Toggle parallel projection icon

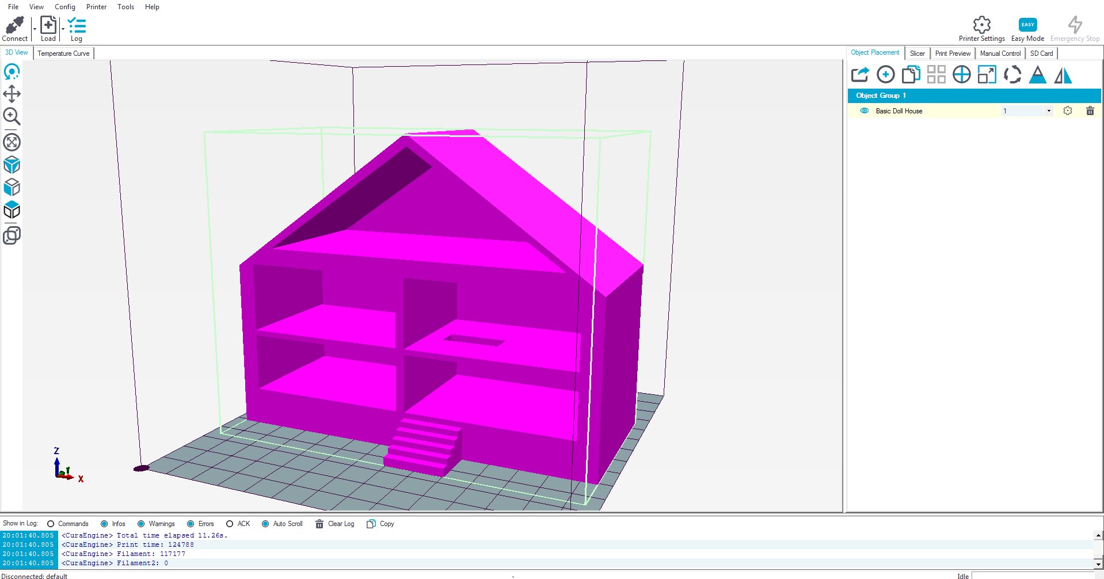[x=12, y=235]
